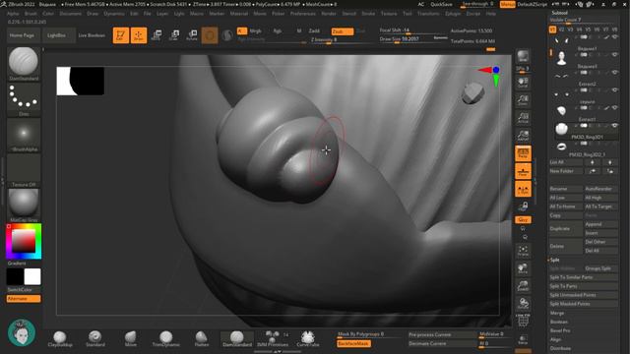
Task: Click the Rotate view icon in right shelf
Action: pos(523,304)
